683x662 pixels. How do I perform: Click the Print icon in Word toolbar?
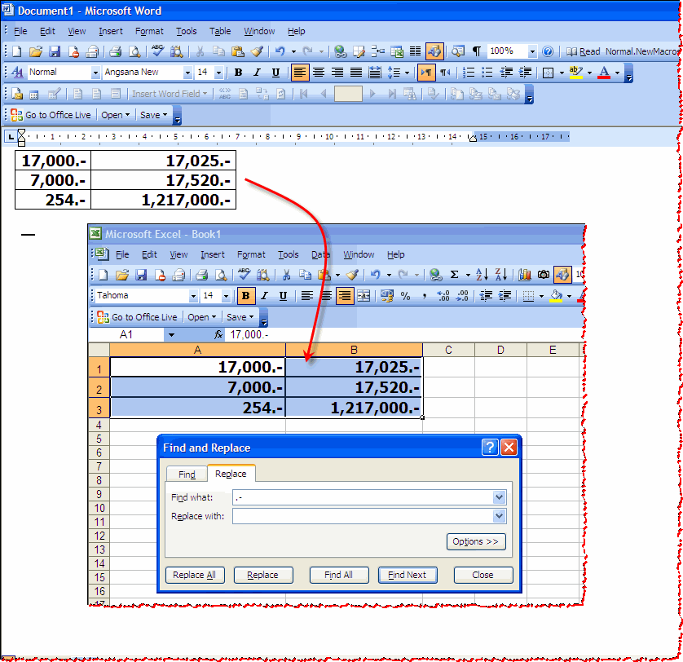[116, 51]
